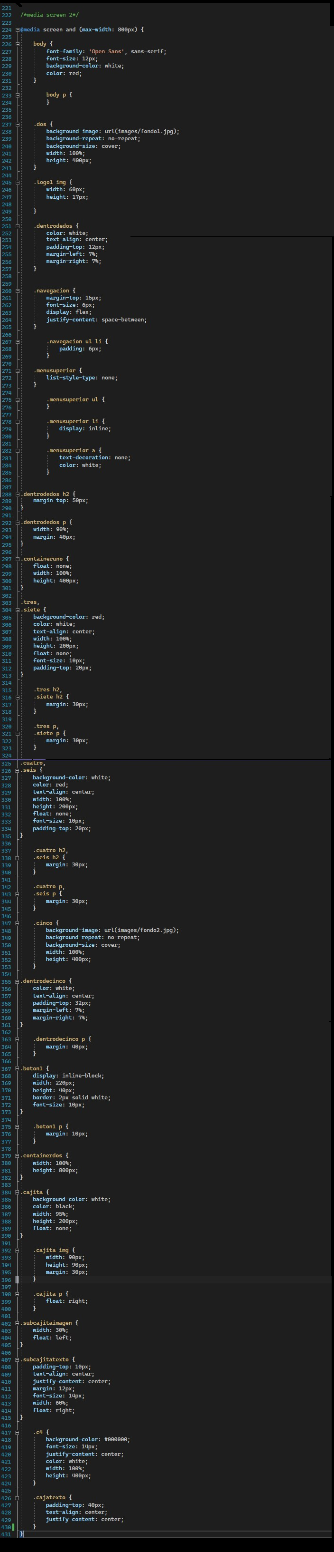Fold the .c4 rule block

pyautogui.click(x=18, y=1432)
